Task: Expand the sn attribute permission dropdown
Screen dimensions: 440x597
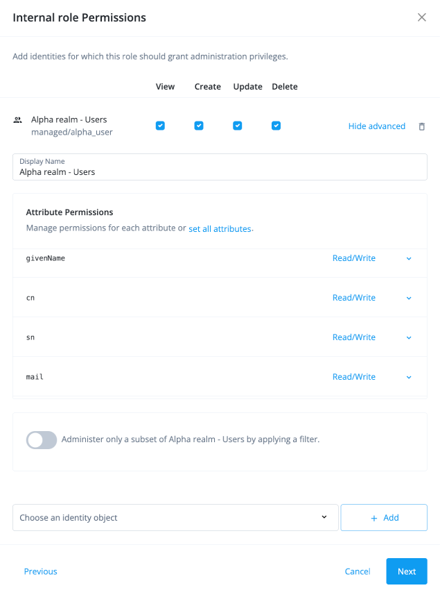Action: (408, 337)
